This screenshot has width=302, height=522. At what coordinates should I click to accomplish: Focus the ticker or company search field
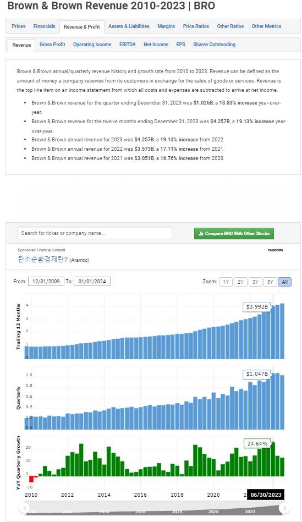[x=95, y=233]
